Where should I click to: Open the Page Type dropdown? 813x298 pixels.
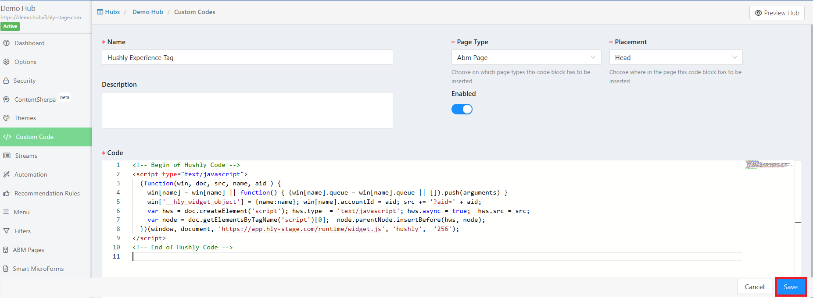[526, 57]
